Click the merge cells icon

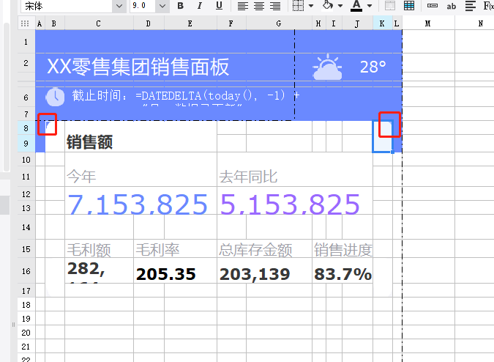pos(390,6)
